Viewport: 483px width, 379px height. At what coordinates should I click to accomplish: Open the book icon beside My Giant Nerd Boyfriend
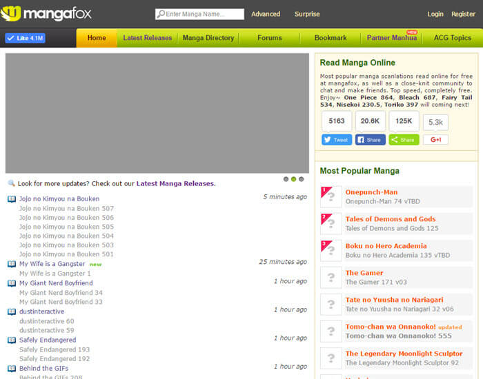(x=12, y=283)
